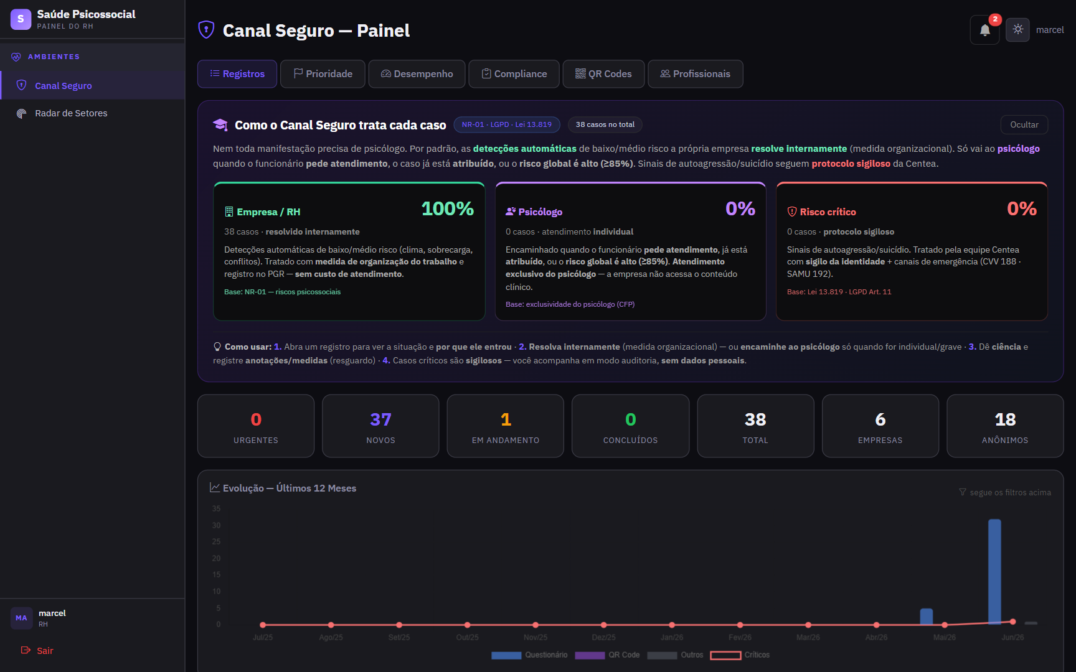Click the clipboard icon on Compliance tab

(486, 73)
